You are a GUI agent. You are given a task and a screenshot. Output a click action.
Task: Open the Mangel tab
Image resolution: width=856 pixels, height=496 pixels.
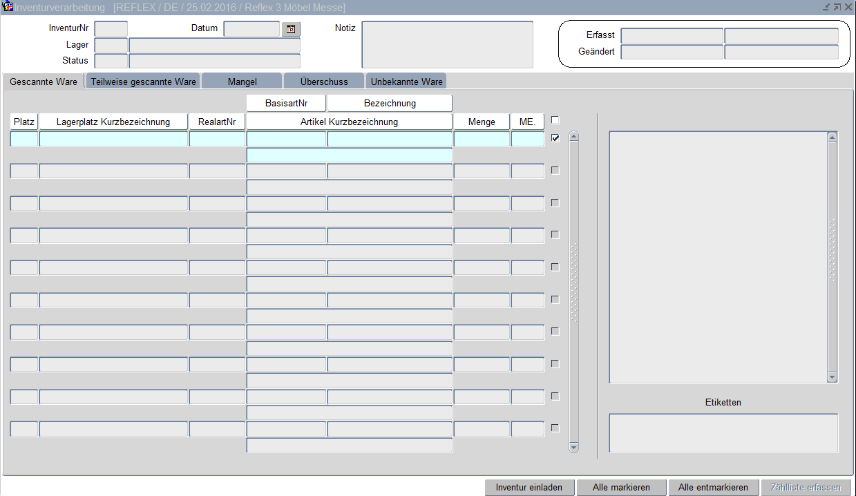coord(242,82)
